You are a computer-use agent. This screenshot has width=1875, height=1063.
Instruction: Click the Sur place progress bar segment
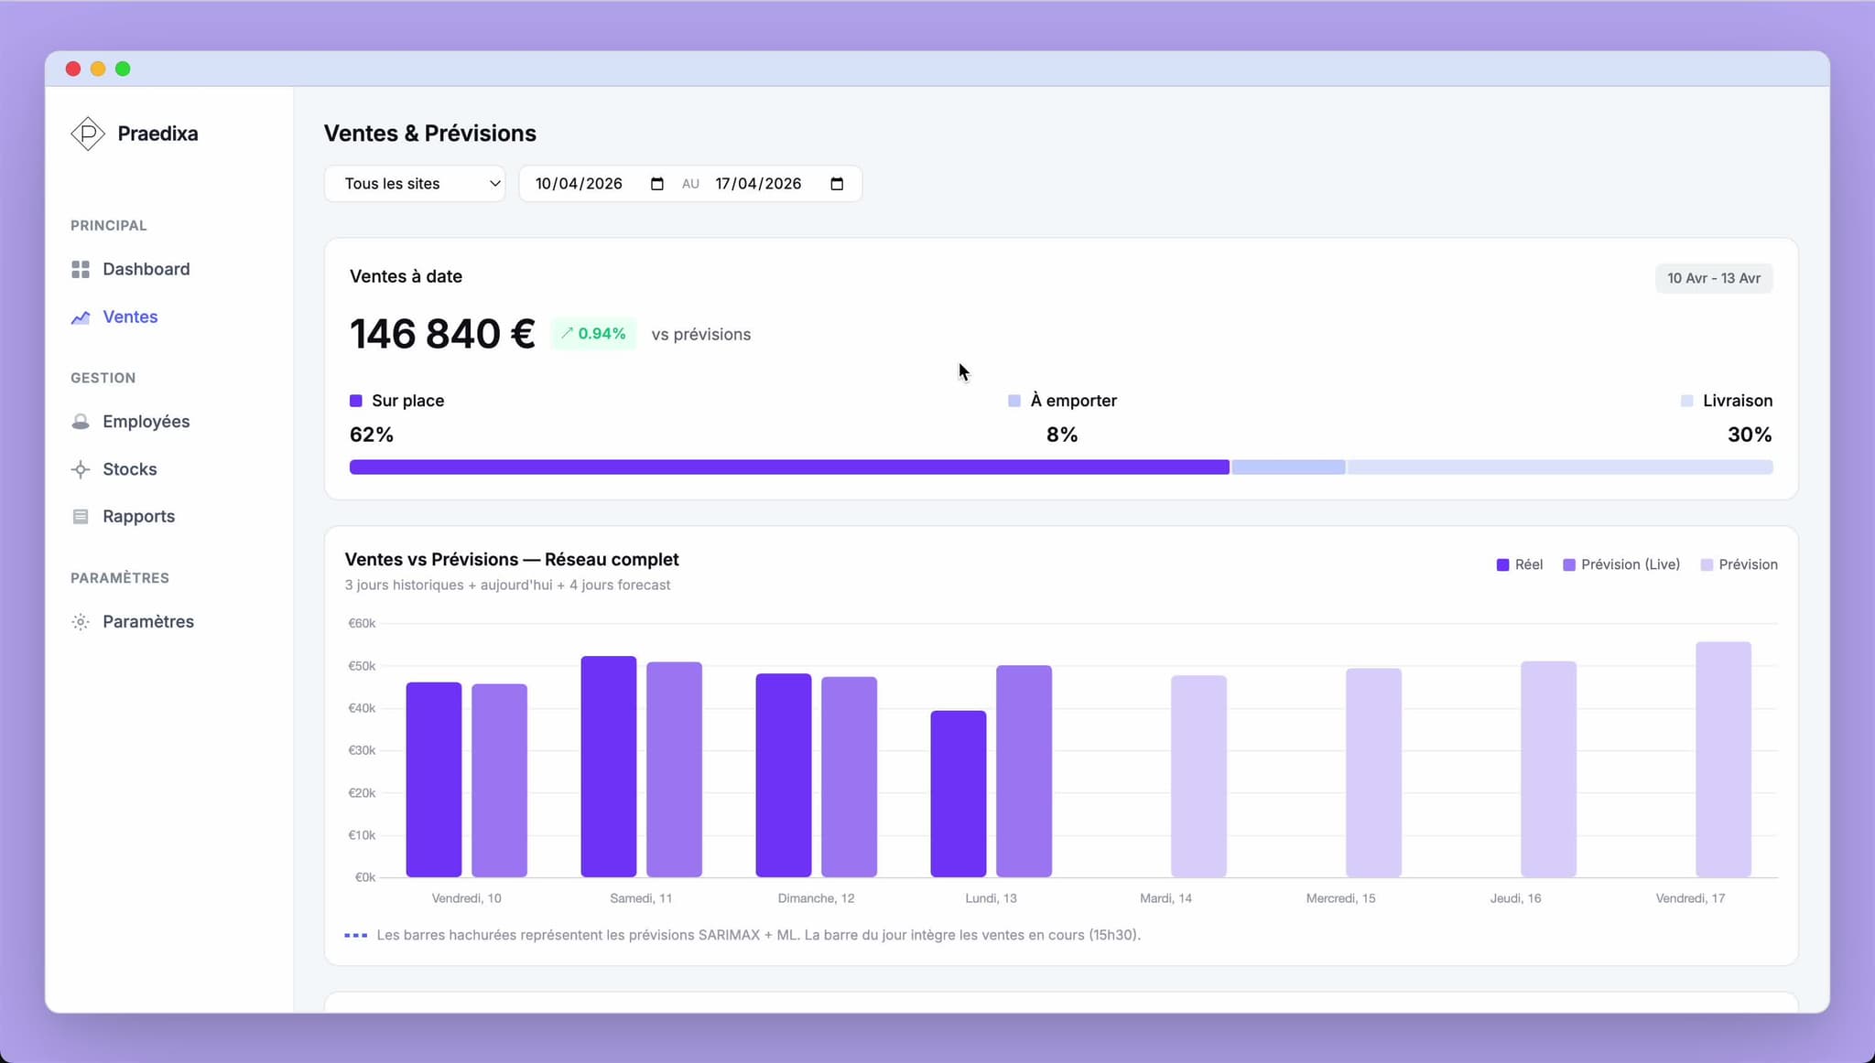point(788,467)
